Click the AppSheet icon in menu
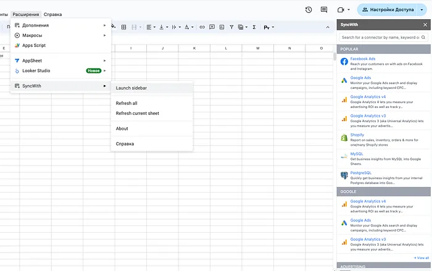 (17, 60)
